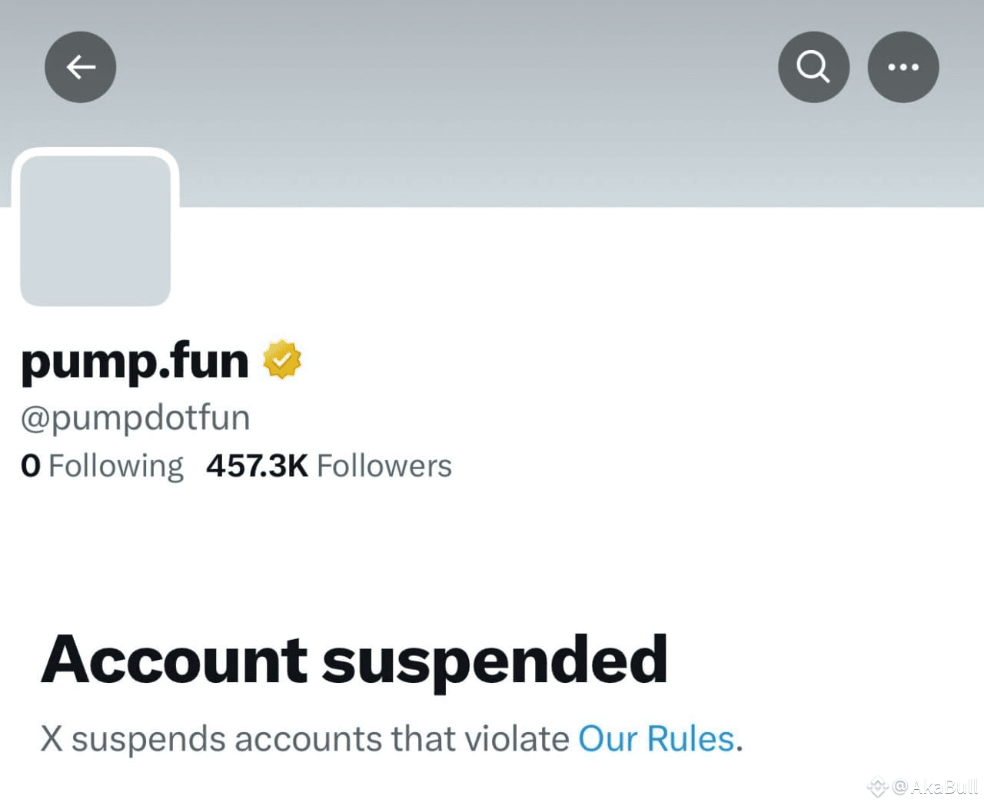Click the diamond watermark icon near @AkaBull
The width and height of the screenshot is (984, 806).
(876, 787)
